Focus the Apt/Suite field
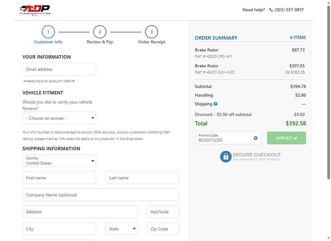 (x=163, y=212)
